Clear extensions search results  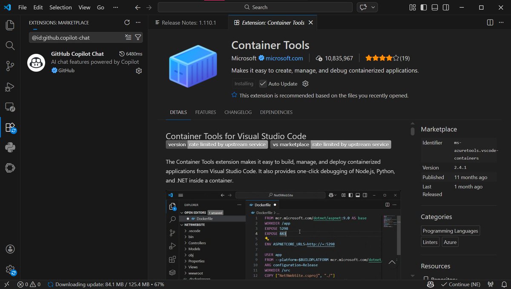[128, 37]
